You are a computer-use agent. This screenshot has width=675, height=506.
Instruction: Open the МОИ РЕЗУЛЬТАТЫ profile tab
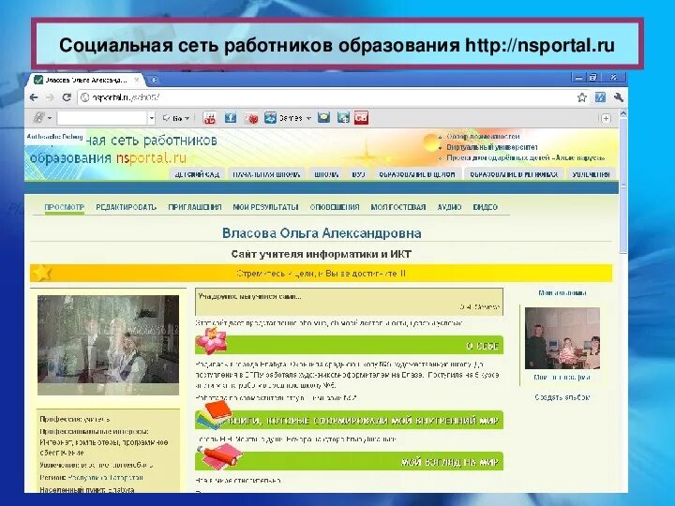pyautogui.click(x=265, y=207)
